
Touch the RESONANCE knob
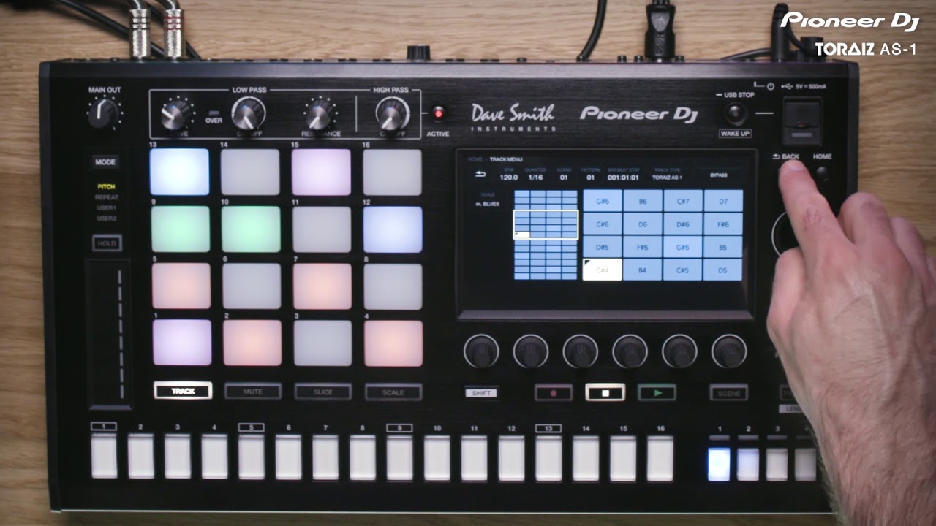click(319, 115)
